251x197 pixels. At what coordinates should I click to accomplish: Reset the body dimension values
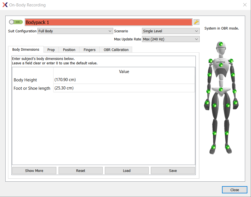pyautogui.click(x=80, y=171)
